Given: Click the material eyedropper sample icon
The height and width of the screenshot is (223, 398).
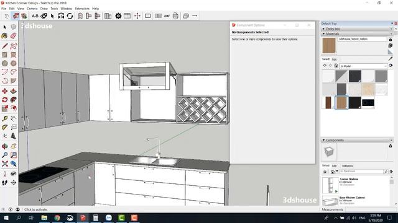Looking at the screenshot, I should pyautogui.click(x=391, y=59).
